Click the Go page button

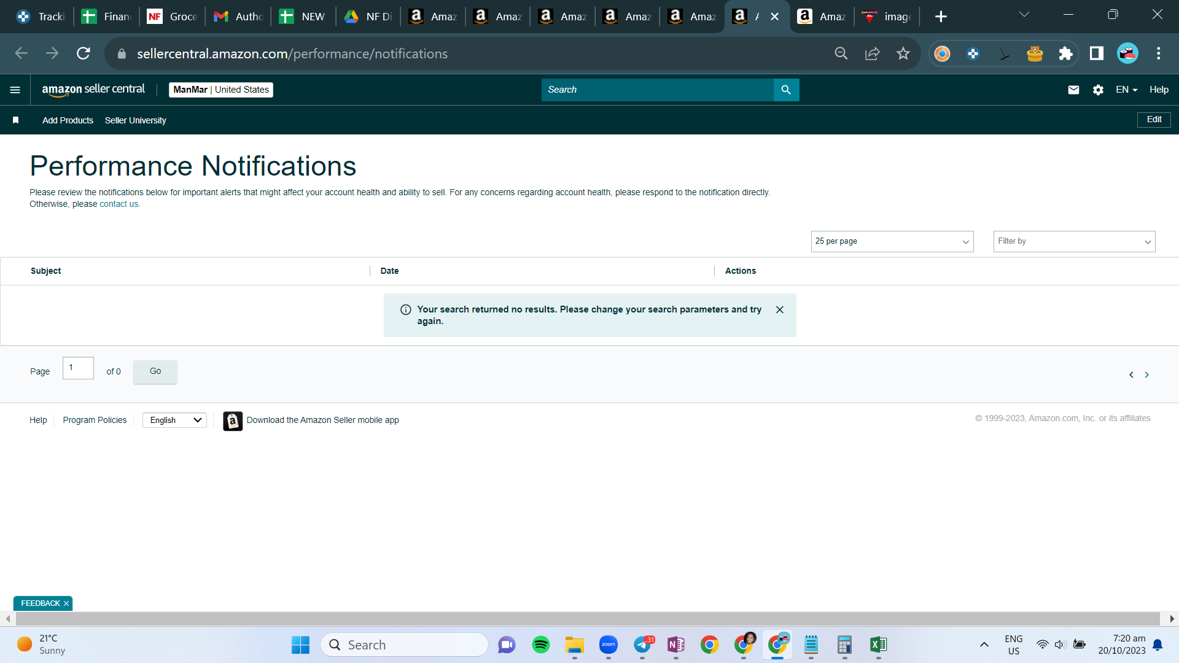tap(155, 371)
